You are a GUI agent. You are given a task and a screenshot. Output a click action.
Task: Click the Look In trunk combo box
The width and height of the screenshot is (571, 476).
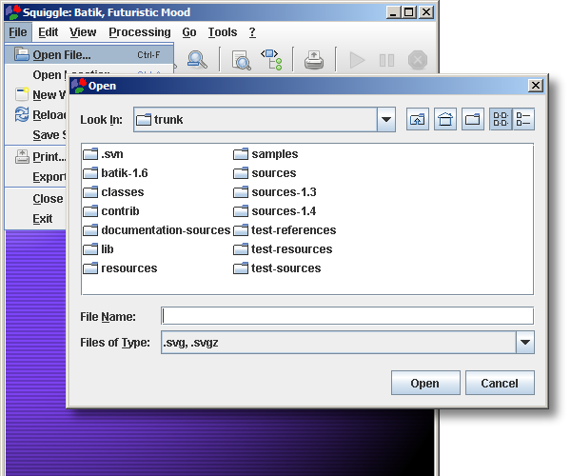pyautogui.click(x=265, y=119)
